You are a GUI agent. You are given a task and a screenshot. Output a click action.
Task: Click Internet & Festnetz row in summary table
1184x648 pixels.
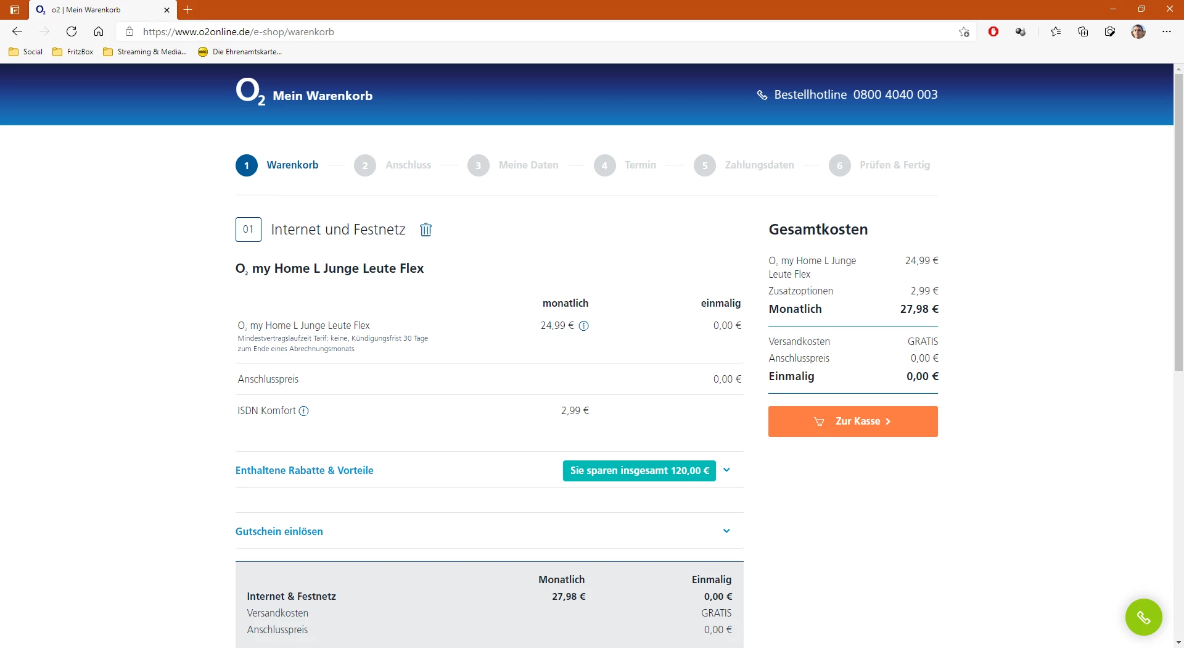tap(490, 597)
